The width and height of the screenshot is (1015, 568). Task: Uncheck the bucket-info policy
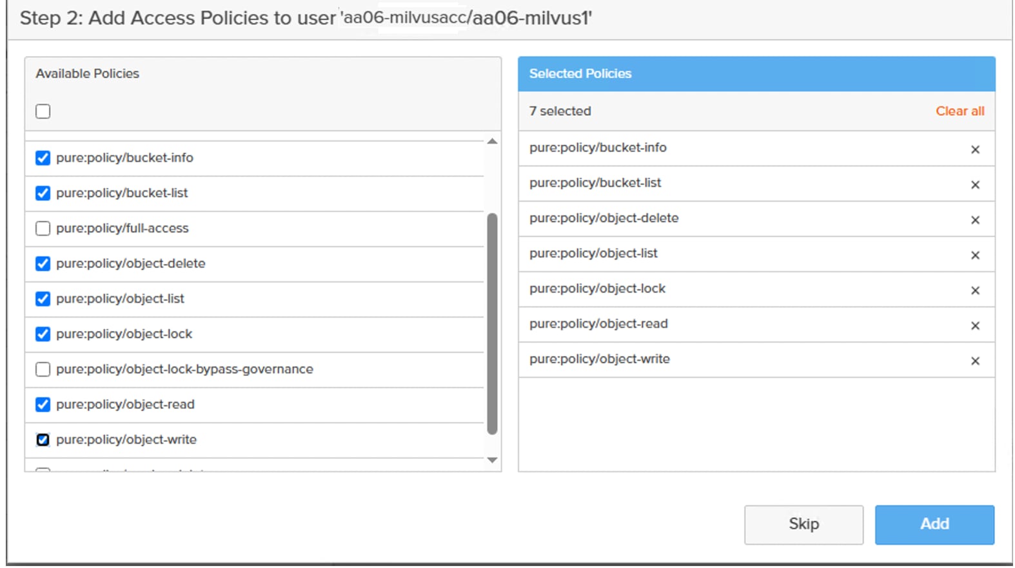[43, 158]
